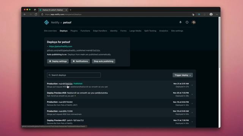Click the favorites star icon in toolbar

[x=193, y=14]
